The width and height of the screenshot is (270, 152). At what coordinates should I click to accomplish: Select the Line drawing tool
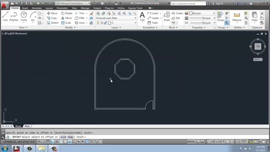click(x=5, y=16)
